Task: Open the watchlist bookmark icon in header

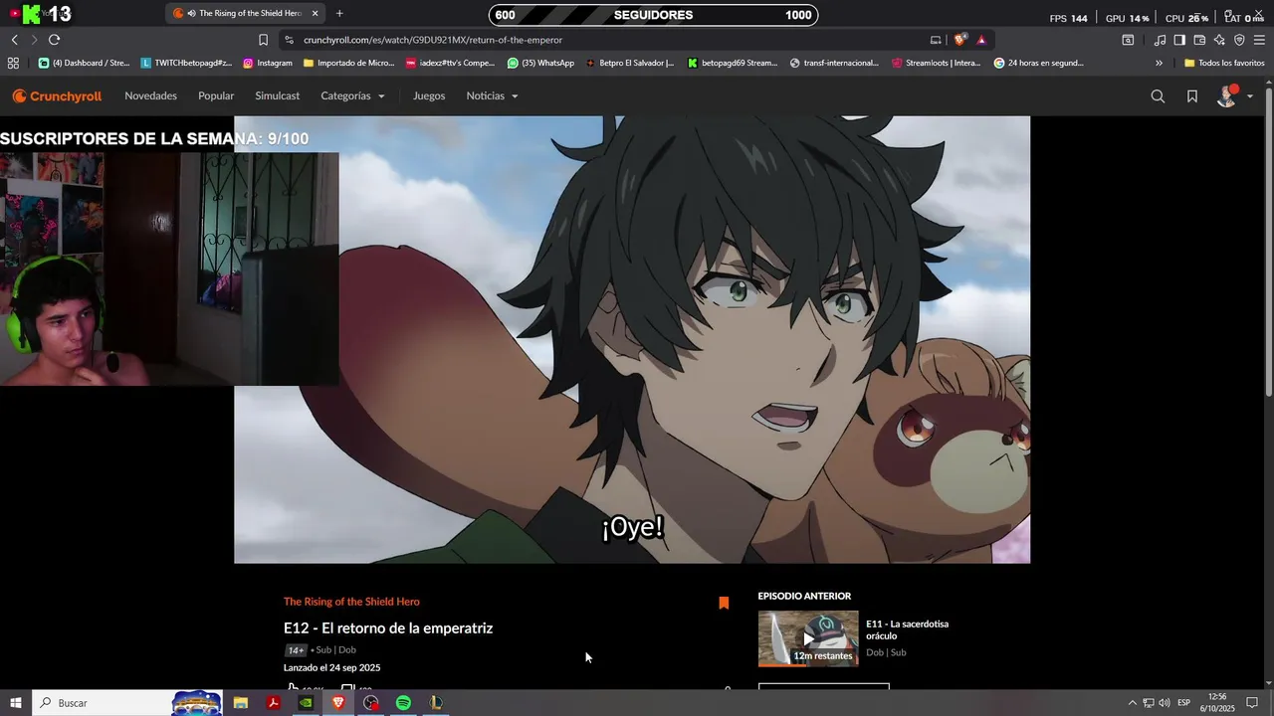Action: click(x=1192, y=96)
